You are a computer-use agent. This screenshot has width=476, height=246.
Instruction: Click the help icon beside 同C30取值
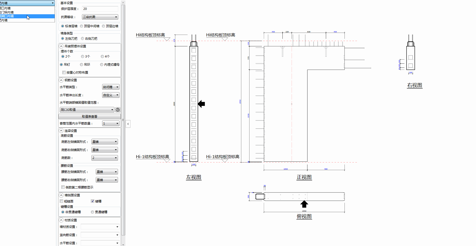(118, 110)
